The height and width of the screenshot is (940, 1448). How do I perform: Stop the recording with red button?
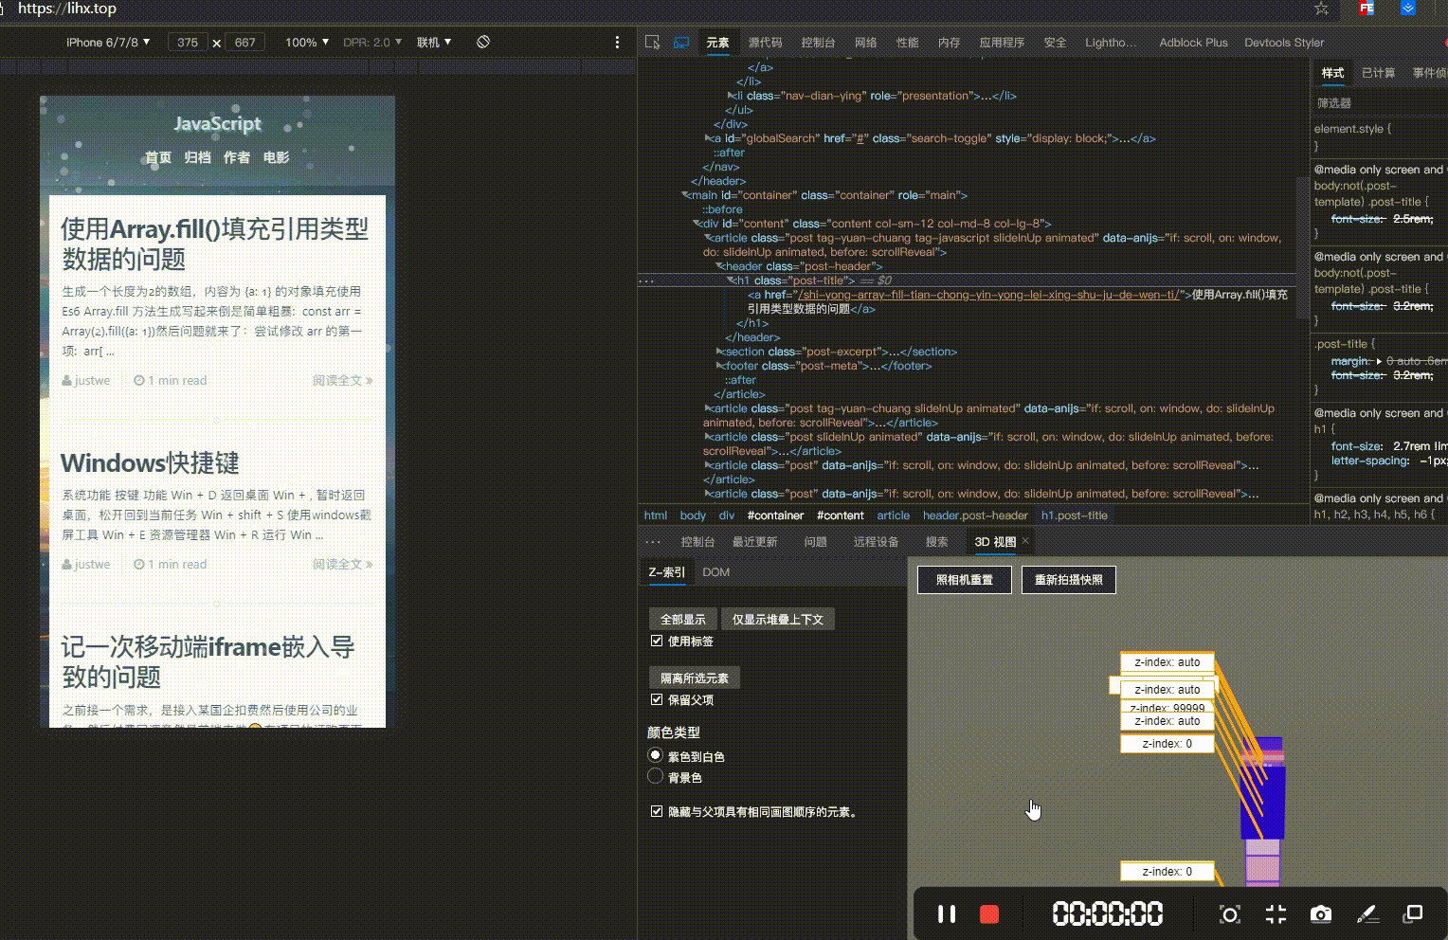[989, 913]
